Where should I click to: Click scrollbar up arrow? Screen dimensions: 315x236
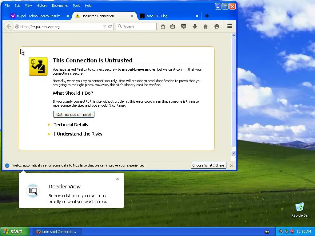[233, 36]
